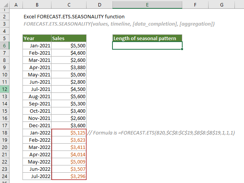The height and width of the screenshot is (183, 244).
Task: Click the Jan-2021 cell
Action: pyautogui.click(x=37, y=45)
